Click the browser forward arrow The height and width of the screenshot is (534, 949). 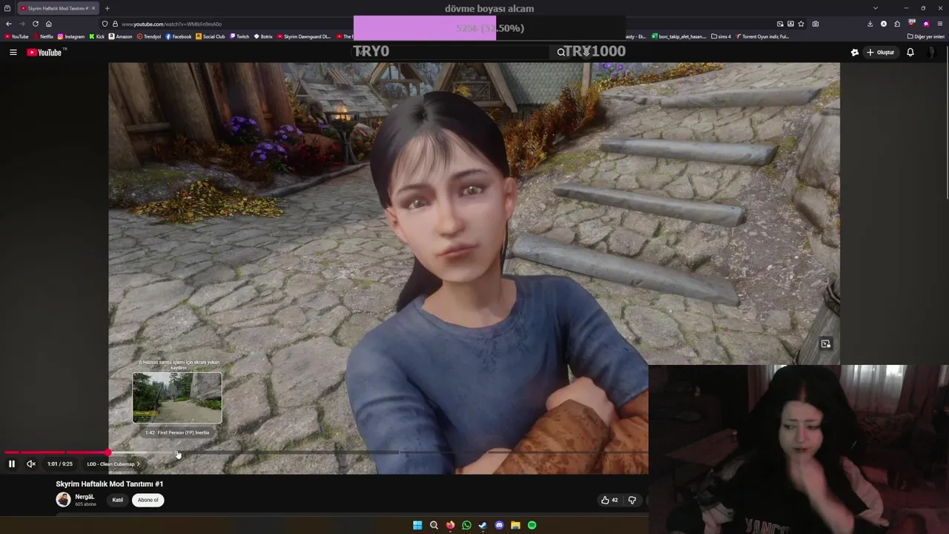[22, 24]
